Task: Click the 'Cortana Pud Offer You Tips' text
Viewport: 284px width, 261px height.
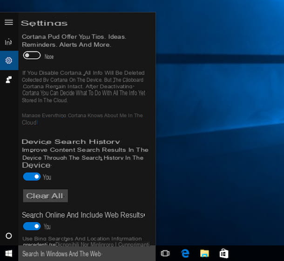Action: (x=74, y=41)
